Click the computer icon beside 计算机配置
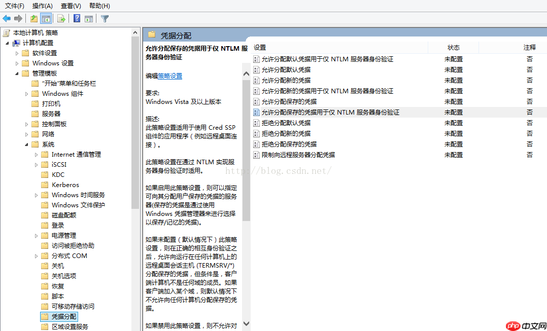The width and height of the screenshot is (547, 331). [x=16, y=43]
